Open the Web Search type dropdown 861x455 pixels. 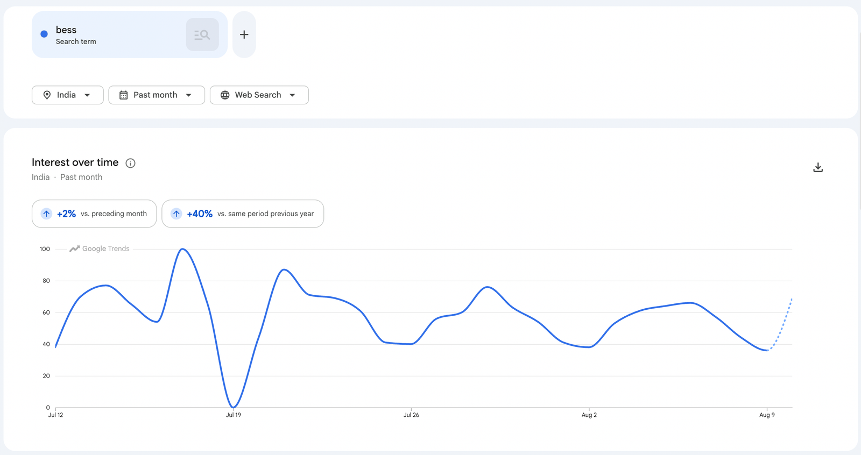point(259,95)
